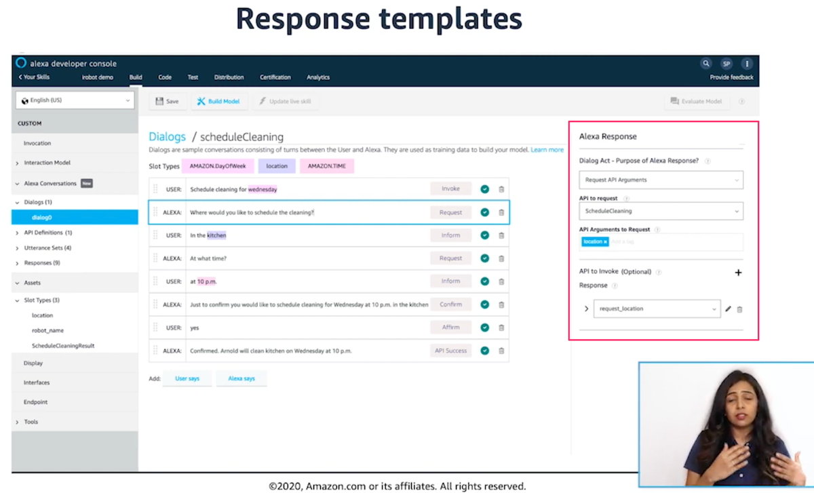
Task: Delete the 'Where would you like' turn
Action: [x=501, y=212]
